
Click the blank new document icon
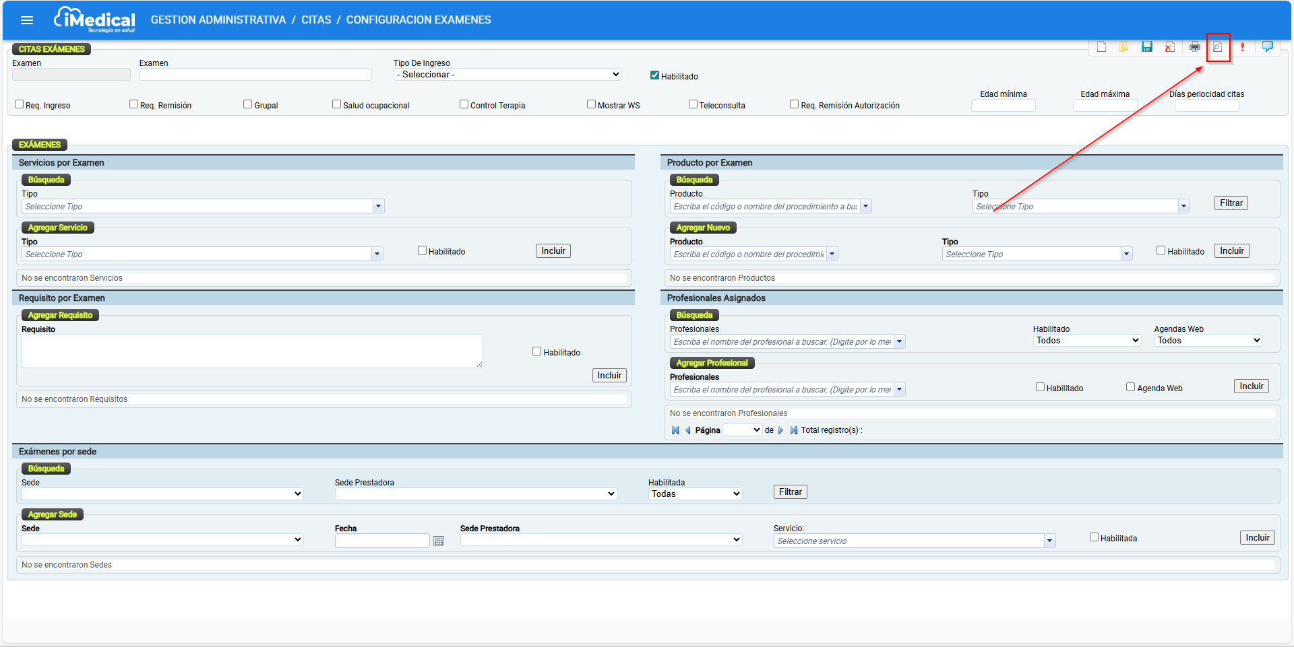1101,47
